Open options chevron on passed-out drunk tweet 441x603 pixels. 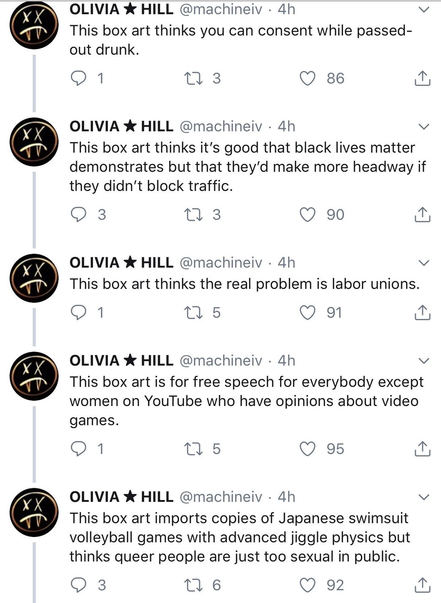pyautogui.click(x=424, y=10)
